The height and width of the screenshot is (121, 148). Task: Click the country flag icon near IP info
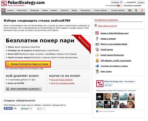point(118,6)
